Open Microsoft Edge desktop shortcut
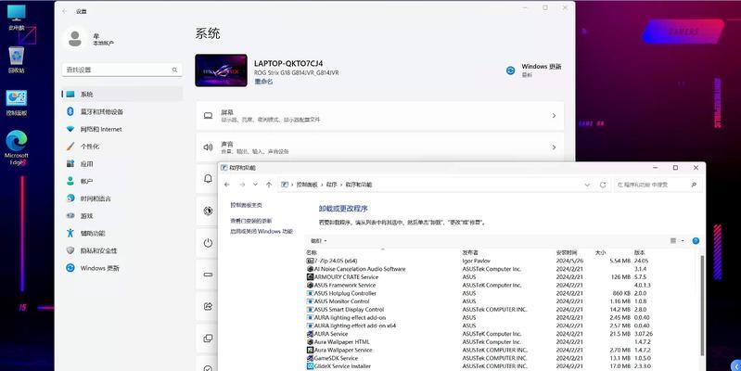741x371 pixels. click(17, 147)
